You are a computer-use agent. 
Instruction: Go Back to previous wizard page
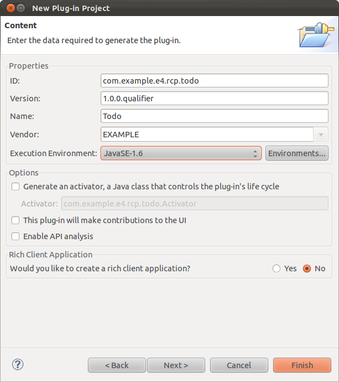pos(117,365)
